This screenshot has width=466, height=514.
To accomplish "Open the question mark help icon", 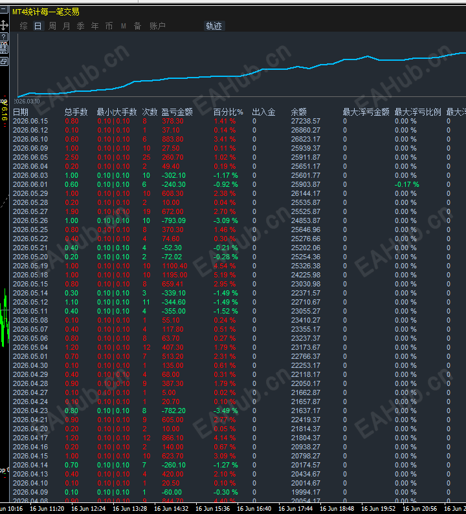I will [4, 37].
